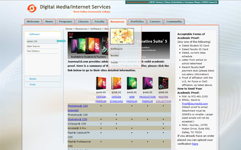Click the $298.95 Design Standard price
Image resolution: width=241 pixels, height=150 pixels.
(116, 93)
